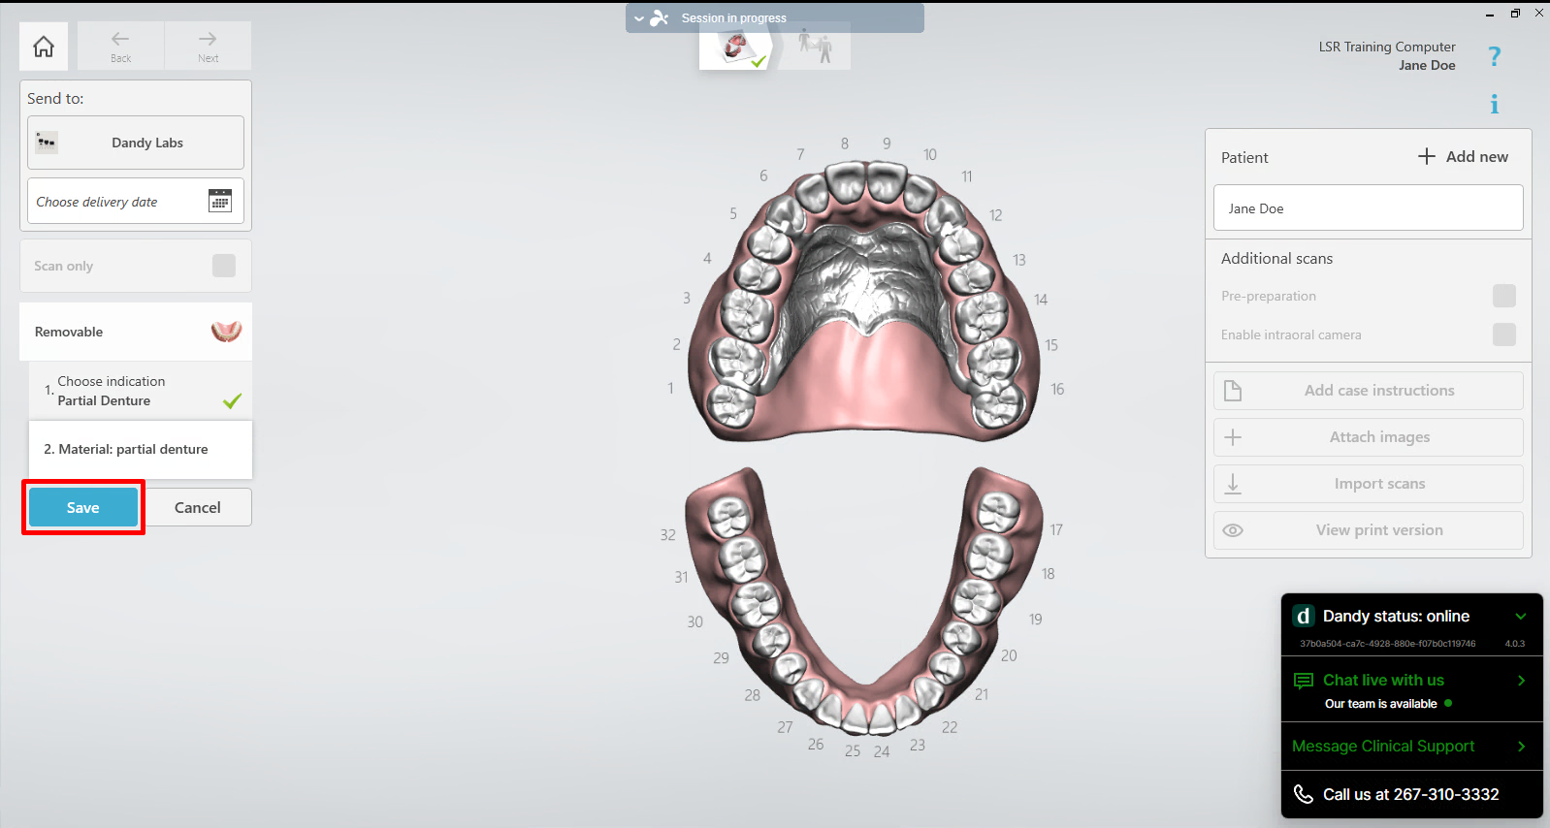The width and height of the screenshot is (1550, 828).
Task: Collapse the Dandy status panel chevron
Action: click(1520, 617)
